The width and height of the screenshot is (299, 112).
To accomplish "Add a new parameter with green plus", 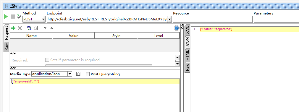I will pyautogui.click(x=13, y=28).
